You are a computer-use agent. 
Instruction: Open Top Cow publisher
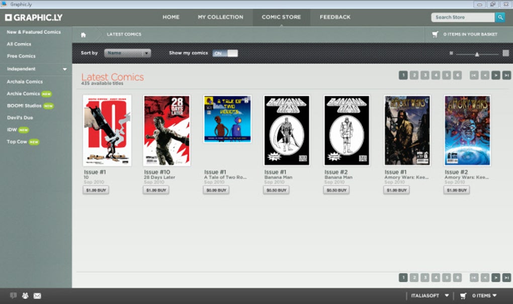tap(17, 142)
